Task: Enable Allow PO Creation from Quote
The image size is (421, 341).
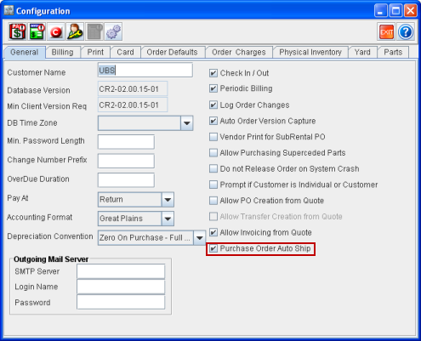Action: [x=213, y=201]
